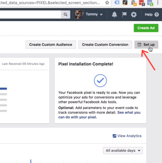Open the Pages flag icon
162x163 pixels.
coord(124,15)
